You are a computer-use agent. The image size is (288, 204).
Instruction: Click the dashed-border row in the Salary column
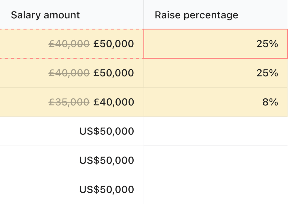72,44
